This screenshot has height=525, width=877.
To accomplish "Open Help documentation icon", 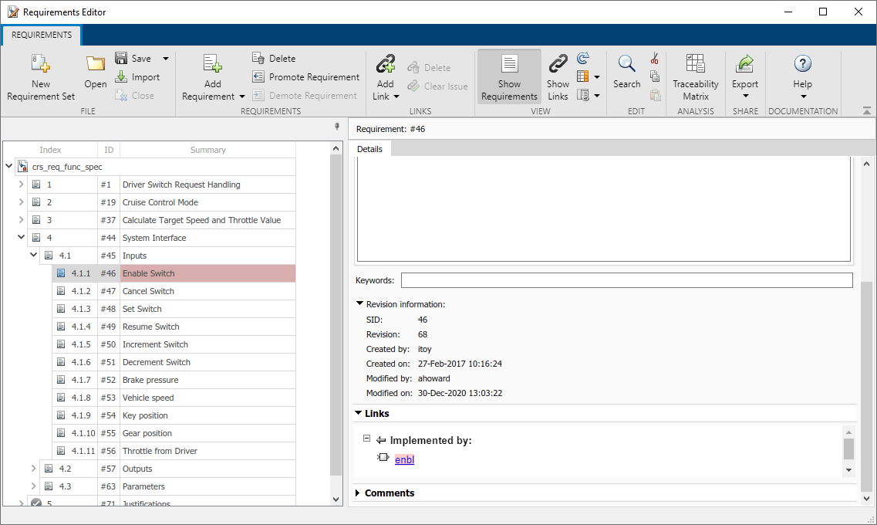I will click(802, 65).
